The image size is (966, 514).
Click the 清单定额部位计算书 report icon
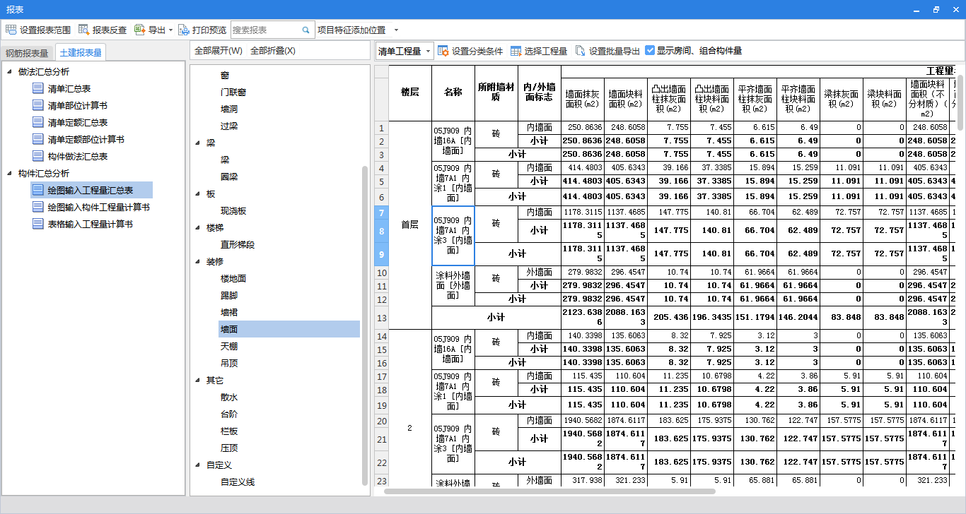click(38, 139)
